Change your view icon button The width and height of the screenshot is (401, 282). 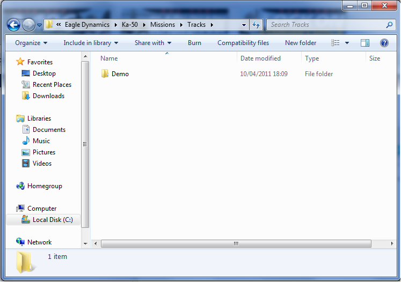[x=336, y=43]
